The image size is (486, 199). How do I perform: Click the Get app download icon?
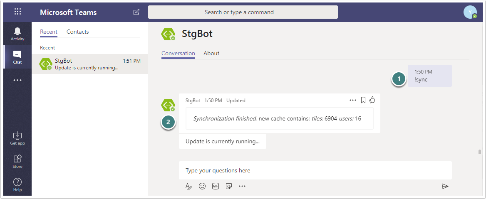pos(17,138)
